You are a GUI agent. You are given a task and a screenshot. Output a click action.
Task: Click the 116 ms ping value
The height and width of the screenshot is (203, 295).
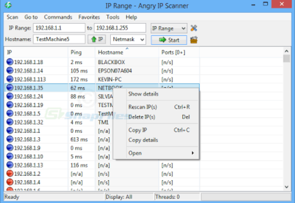(x=79, y=165)
